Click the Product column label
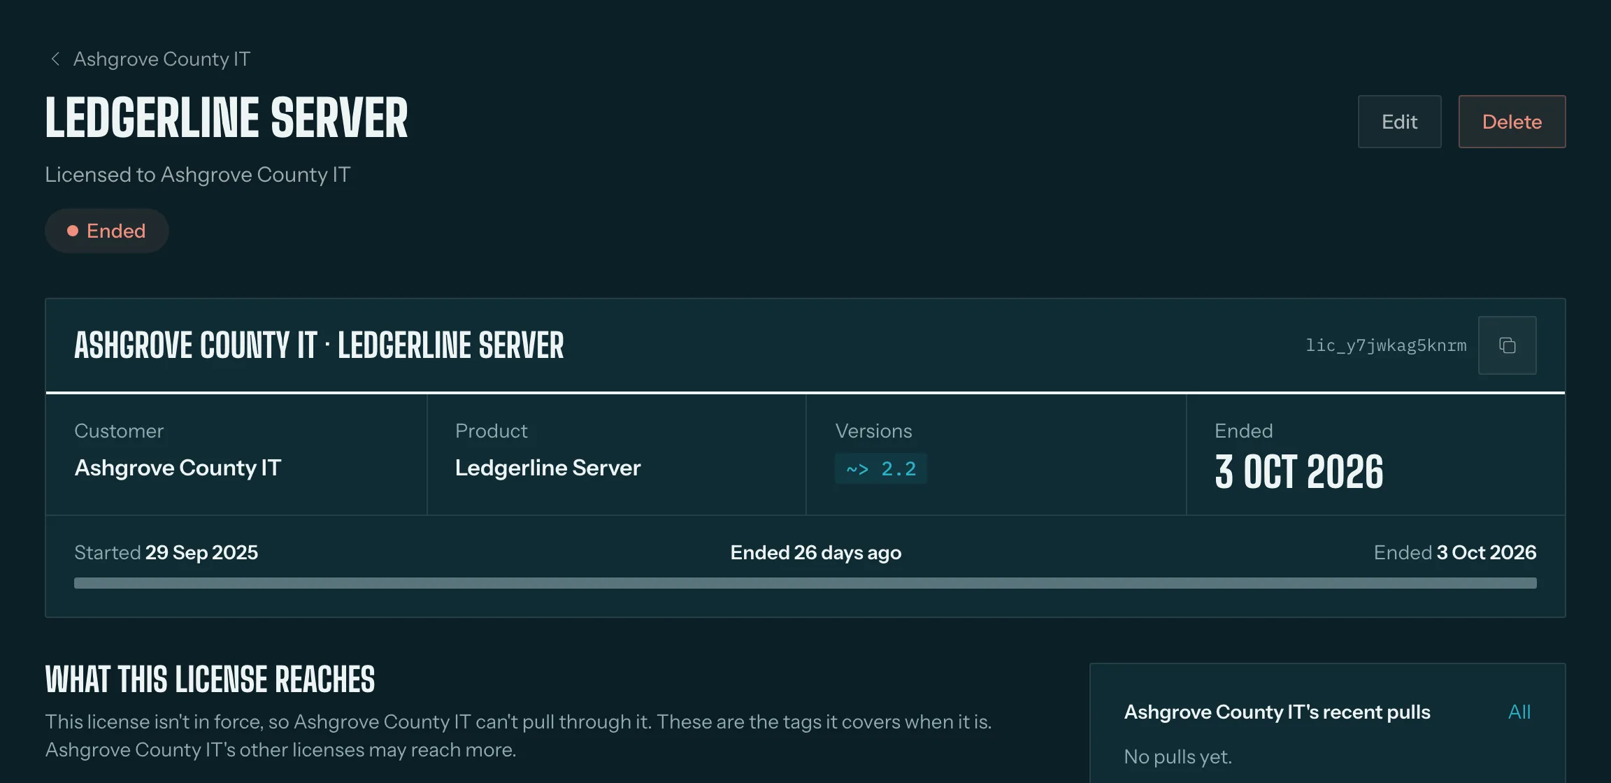The image size is (1611, 783). pyautogui.click(x=492, y=431)
